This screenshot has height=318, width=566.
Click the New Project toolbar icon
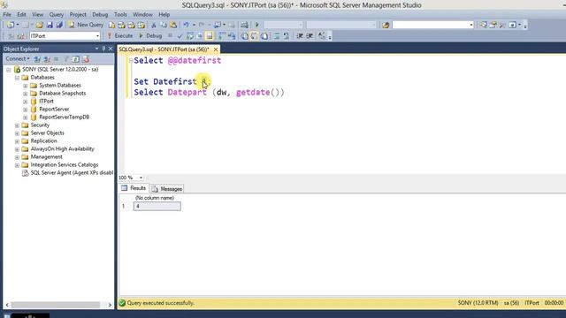(x=11, y=25)
